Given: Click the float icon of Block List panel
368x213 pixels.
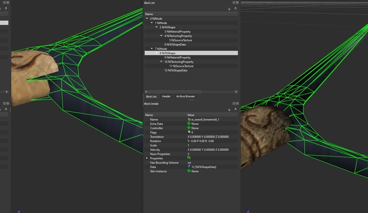Looking at the screenshot, I should coord(234,2).
